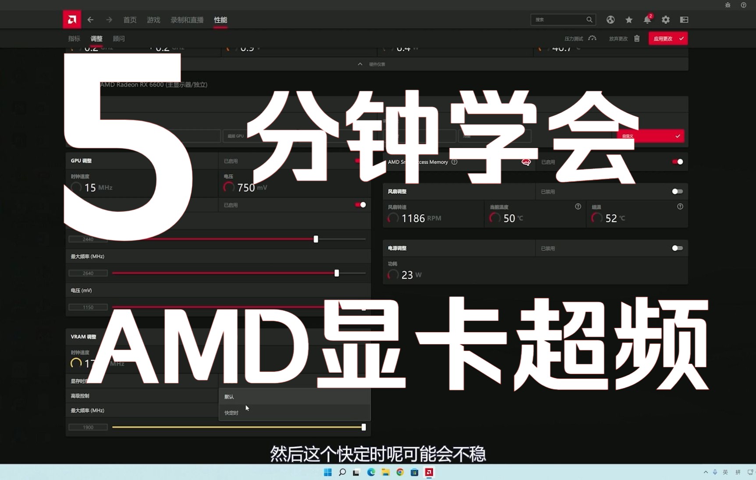Open the notifications bell with 2 alerts
Image resolution: width=756 pixels, height=480 pixels.
pyautogui.click(x=647, y=20)
